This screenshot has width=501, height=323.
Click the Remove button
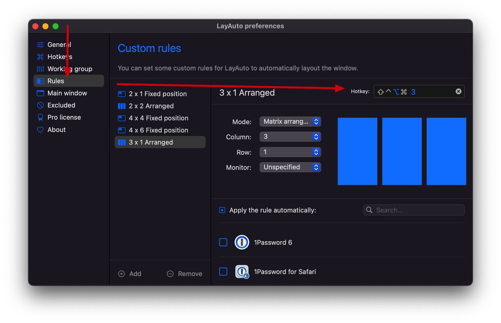pyautogui.click(x=184, y=273)
